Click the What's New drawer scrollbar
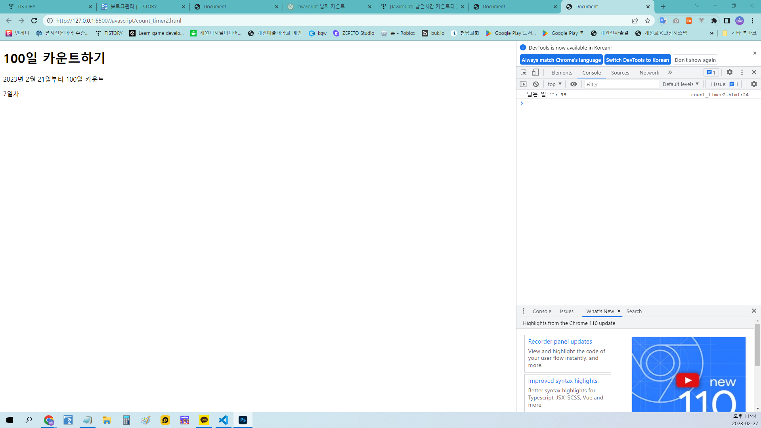This screenshot has width=761, height=428. click(757, 345)
